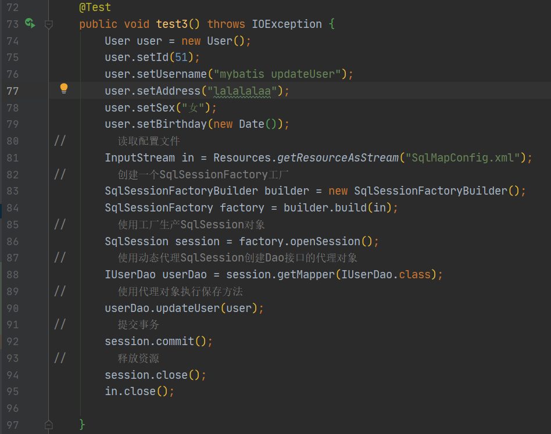
Task: Click the @Test annotation
Action: [95, 8]
